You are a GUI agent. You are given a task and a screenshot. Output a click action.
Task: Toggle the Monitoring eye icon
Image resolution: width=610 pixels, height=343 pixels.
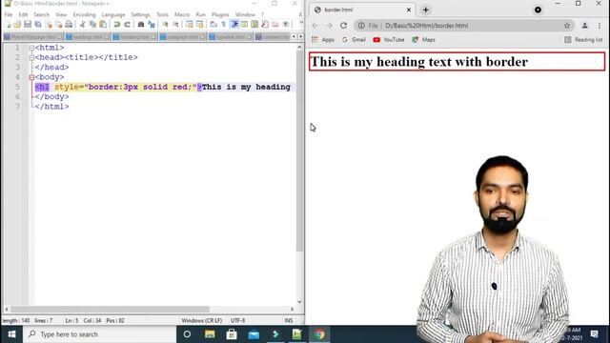point(286,25)
